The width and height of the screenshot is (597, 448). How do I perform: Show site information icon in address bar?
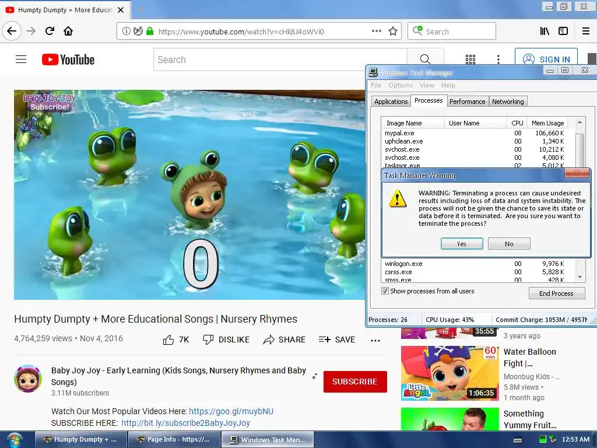(126, 32)
